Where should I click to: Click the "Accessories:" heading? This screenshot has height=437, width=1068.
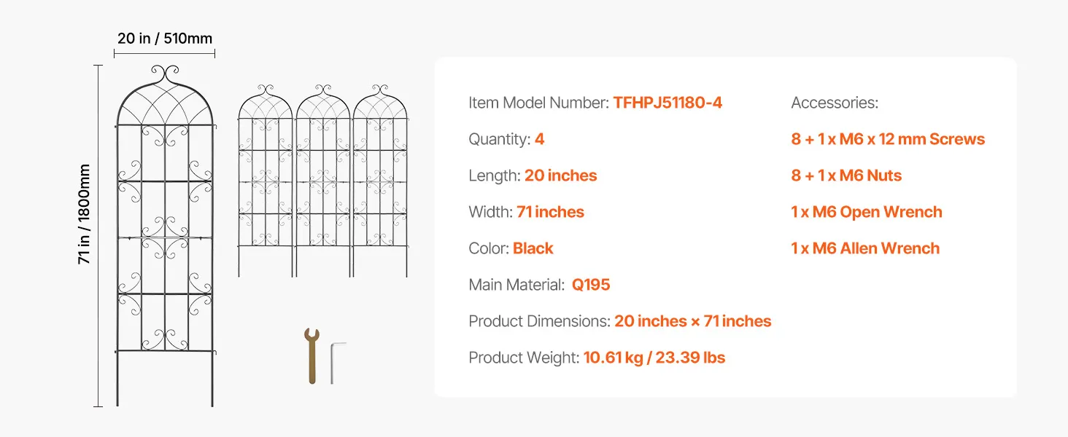click(835, 103)
